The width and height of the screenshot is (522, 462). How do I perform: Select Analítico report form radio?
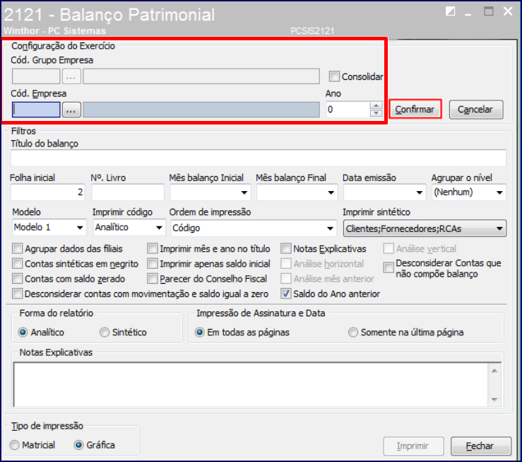[23, 333]
